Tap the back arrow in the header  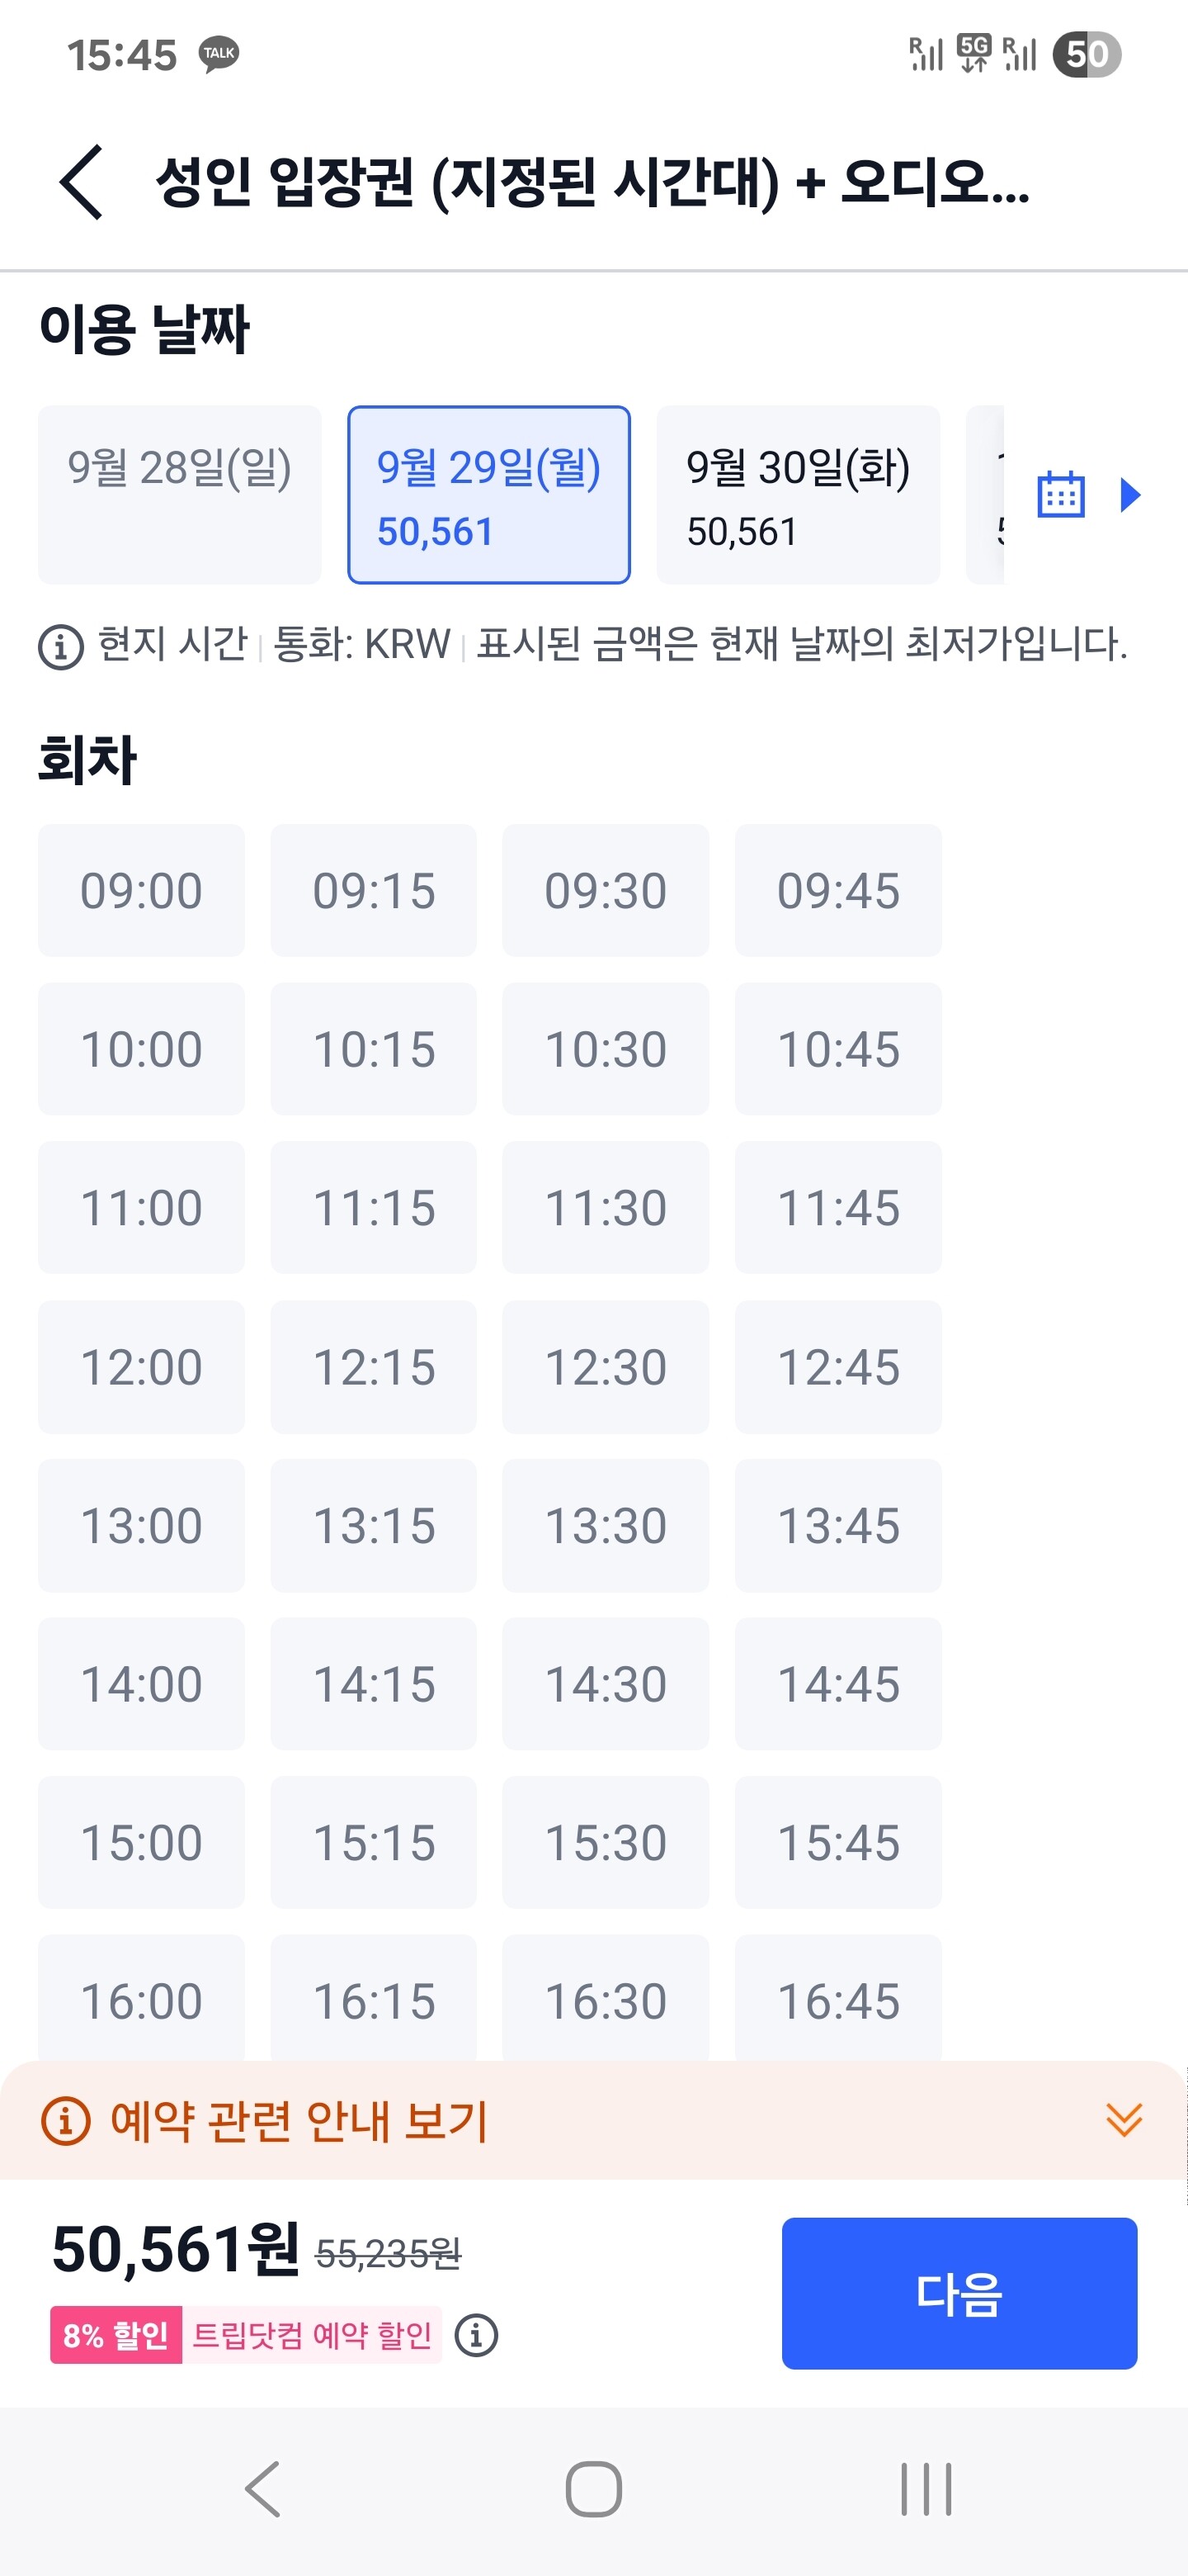(x=82, y=182)
